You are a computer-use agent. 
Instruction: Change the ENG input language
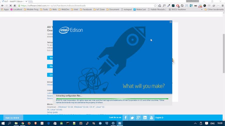coord(213,123)
